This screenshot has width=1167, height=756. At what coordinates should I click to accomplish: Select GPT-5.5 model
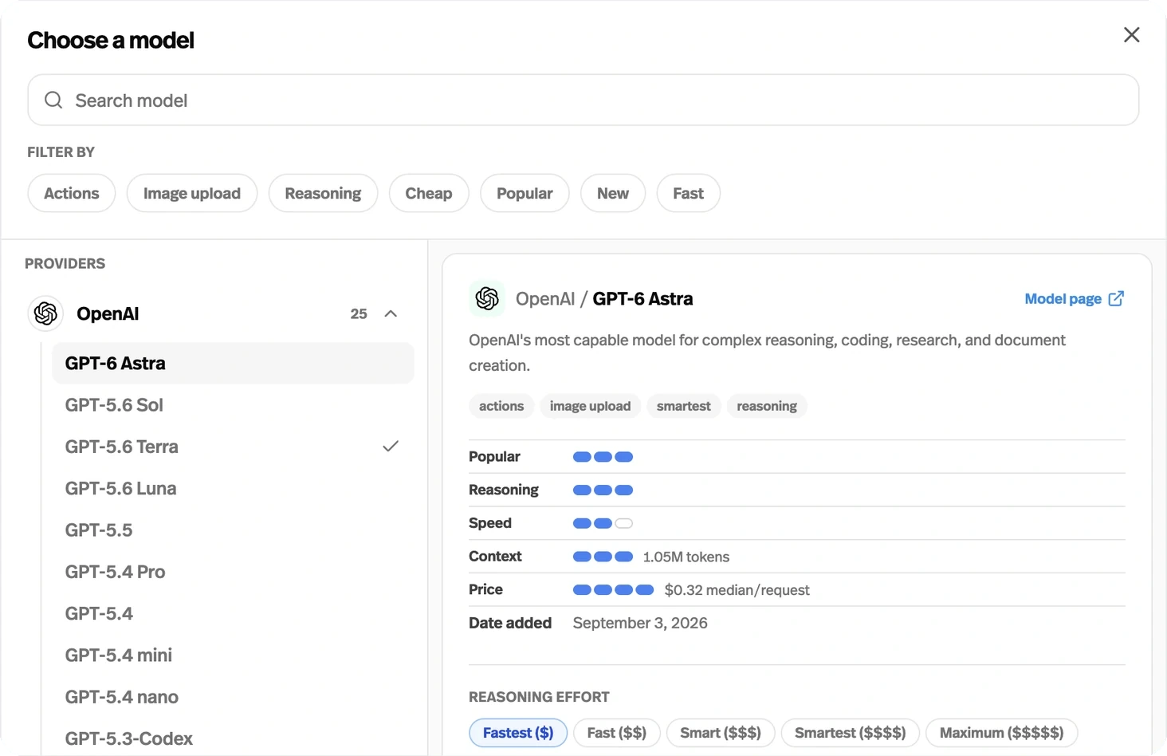click(233, 530)
